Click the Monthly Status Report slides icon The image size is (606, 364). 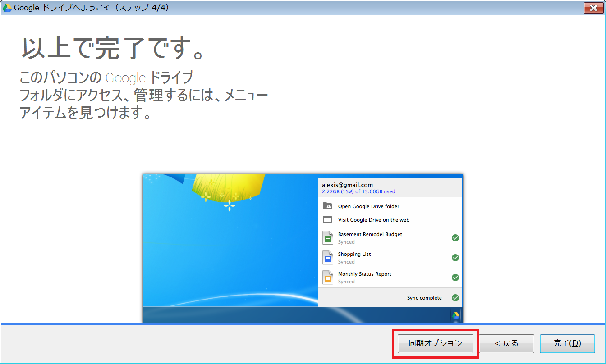(x=328, y=277)
